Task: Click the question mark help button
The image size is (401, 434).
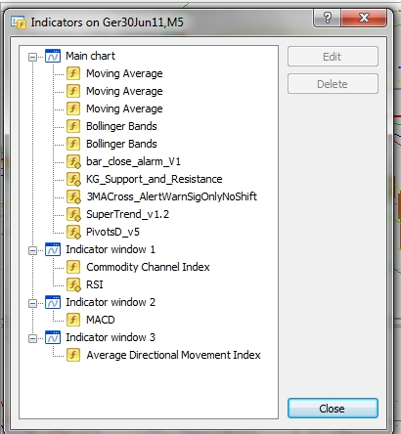Action: [328, 18]
